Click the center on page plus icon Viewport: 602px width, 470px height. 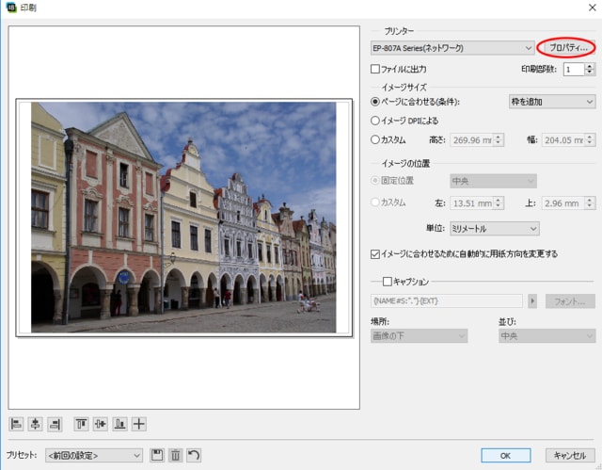(139, 424)
